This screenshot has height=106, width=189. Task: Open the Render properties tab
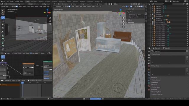(149, 55)
